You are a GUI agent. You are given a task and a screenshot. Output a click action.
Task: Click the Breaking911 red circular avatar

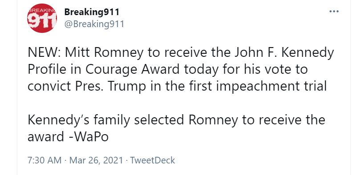[x=42, y=18]
